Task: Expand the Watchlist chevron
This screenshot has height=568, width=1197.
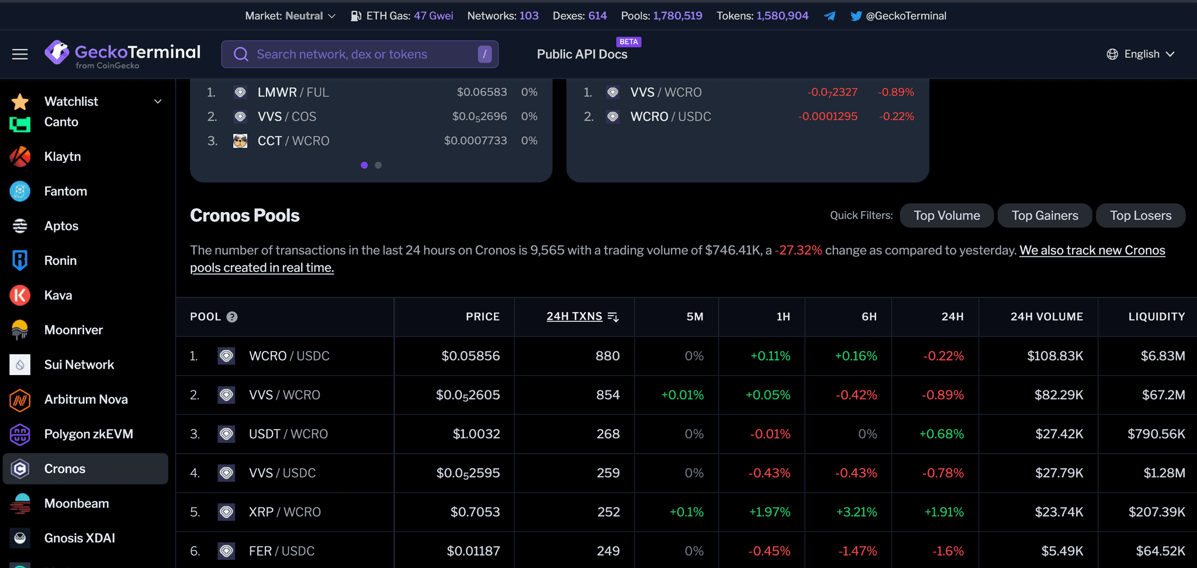Action: 158,102
